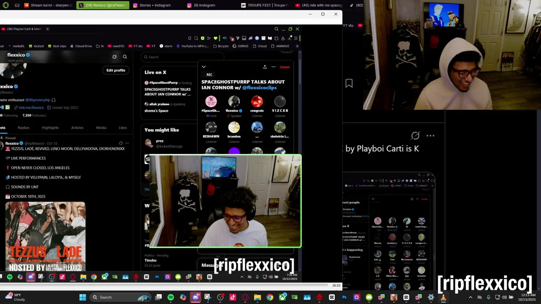Image resolution: width=541 pixels, height=304 pixels.
Task: Open the pinned post's three-dot menu
Action: (127, 143)
